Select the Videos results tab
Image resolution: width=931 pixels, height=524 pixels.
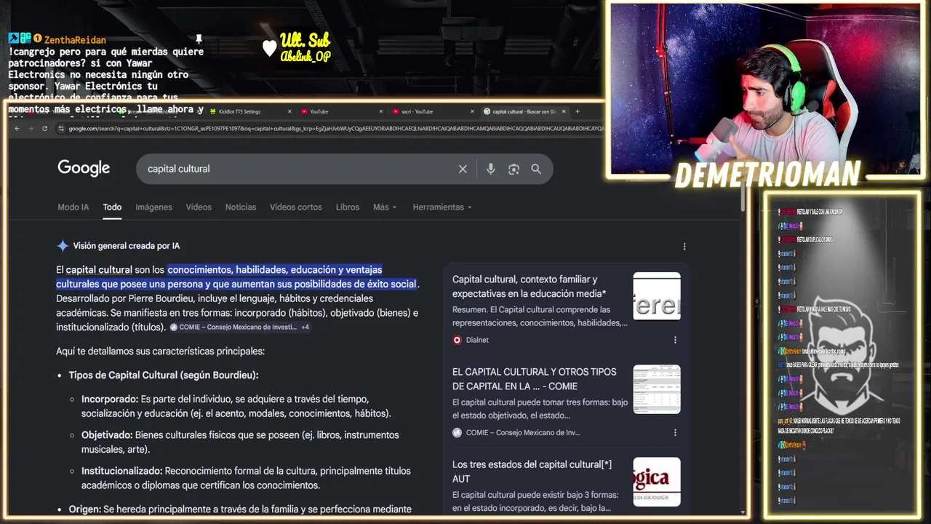click(199, 207)
